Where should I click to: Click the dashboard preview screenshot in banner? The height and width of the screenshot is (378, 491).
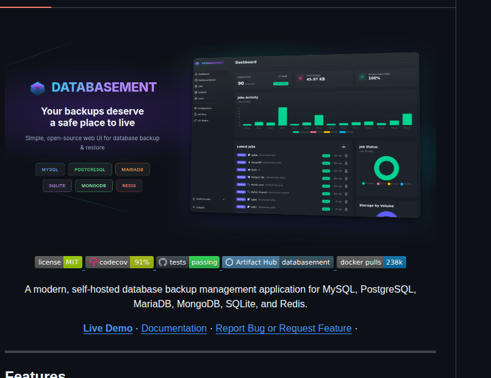click(x=306, y=135)
